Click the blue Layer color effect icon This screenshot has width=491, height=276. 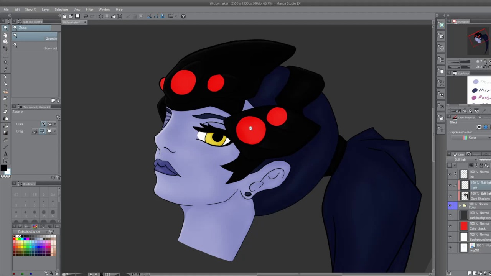(x=486, y=127)
